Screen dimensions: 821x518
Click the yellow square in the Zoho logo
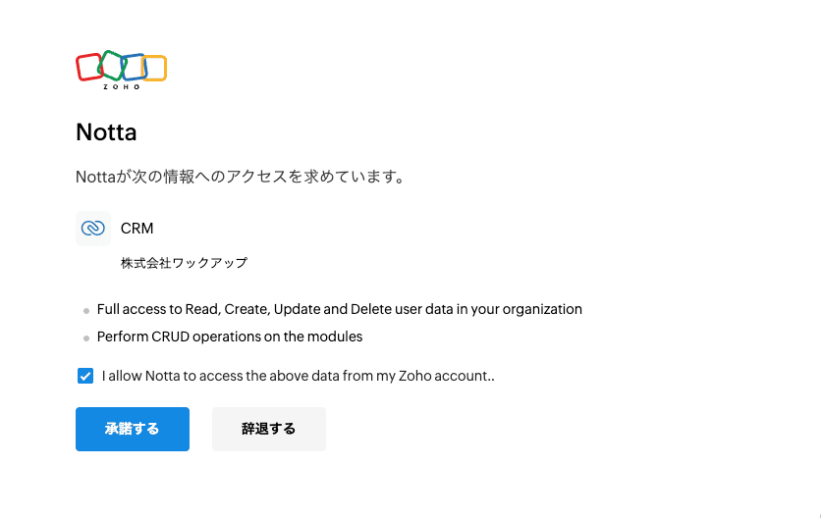tap(154, 68)
